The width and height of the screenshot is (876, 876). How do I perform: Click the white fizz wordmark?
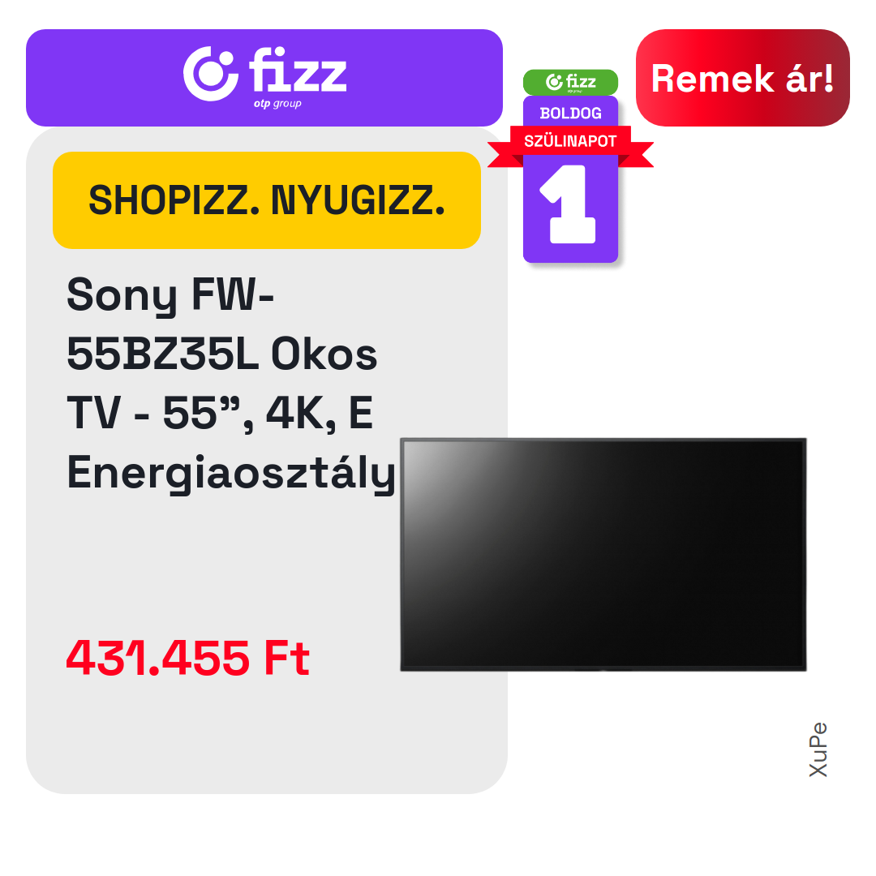(298, 70)
